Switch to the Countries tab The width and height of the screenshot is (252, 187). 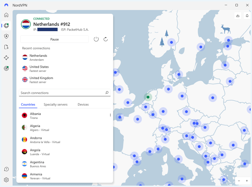[x=28, y=104]
